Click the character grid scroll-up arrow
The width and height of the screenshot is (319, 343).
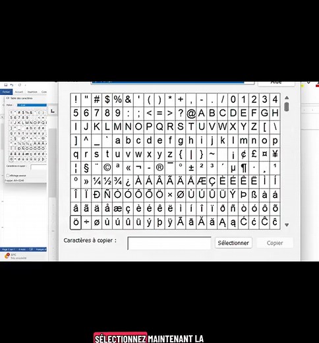[287, 98]
